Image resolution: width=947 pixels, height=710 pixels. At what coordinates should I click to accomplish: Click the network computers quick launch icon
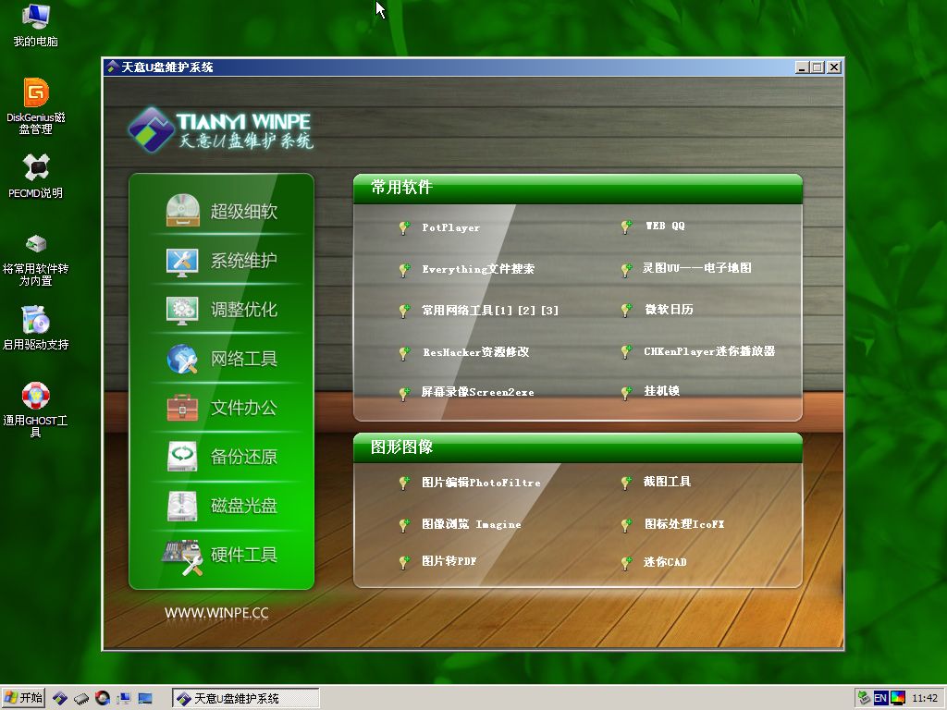(124, 699)
